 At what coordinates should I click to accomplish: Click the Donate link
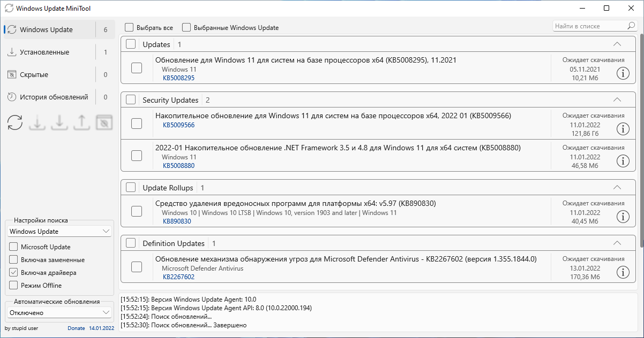point(76,328)
